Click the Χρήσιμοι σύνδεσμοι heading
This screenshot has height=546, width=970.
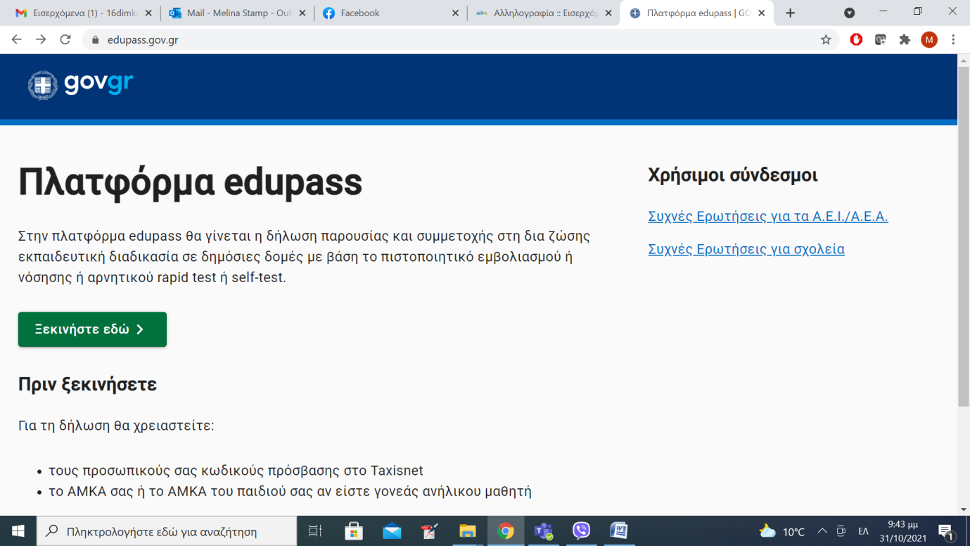pos(732,175)
